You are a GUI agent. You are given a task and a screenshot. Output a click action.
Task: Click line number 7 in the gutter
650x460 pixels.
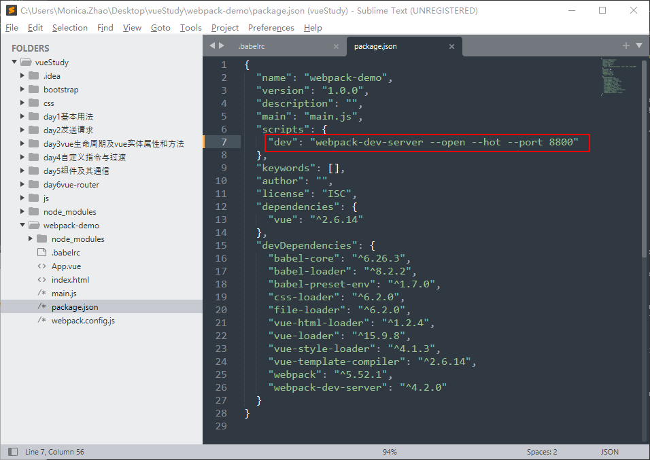(x=224, y=142)
